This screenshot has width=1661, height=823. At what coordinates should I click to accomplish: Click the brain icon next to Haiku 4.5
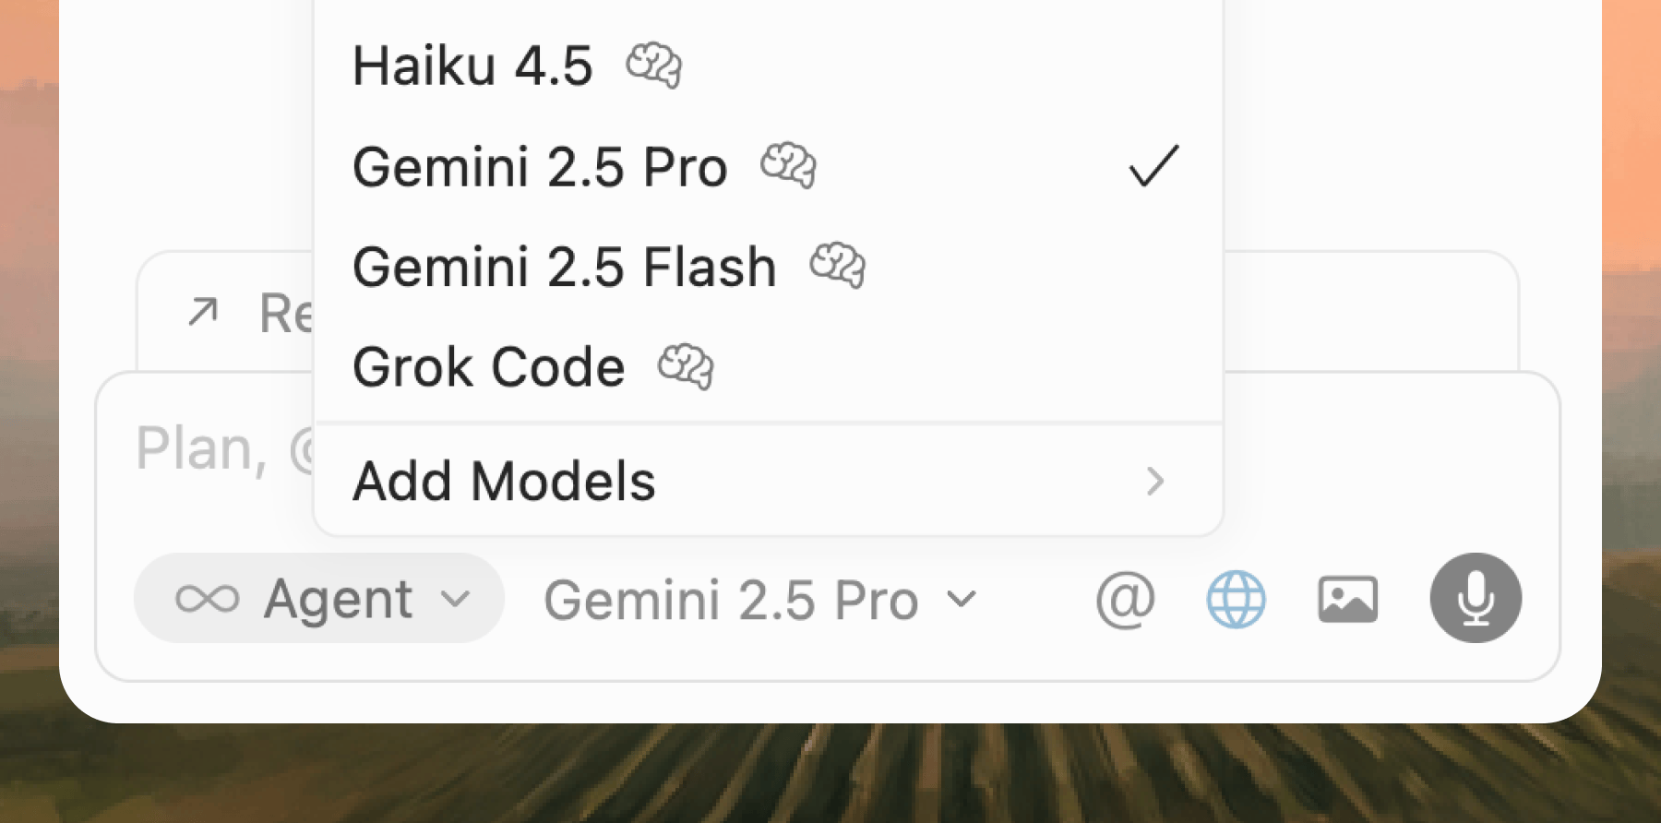(x=653, y=66)
